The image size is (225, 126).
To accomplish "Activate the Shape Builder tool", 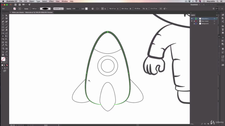I will pos(3,39).
